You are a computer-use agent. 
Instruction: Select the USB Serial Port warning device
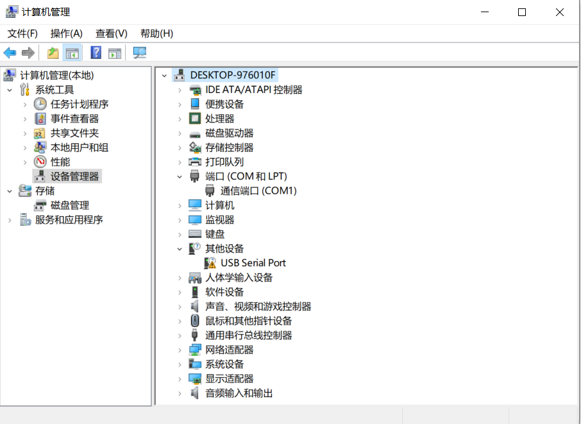click(253, 263)
